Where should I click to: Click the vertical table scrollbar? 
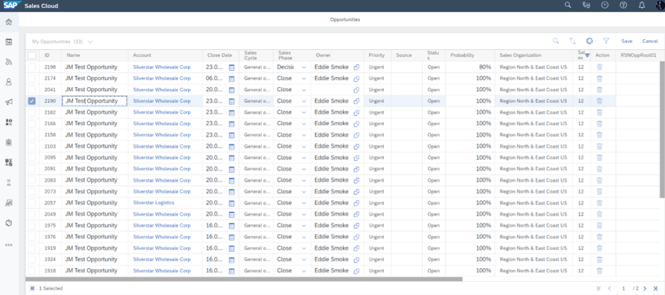coord(662,130)
